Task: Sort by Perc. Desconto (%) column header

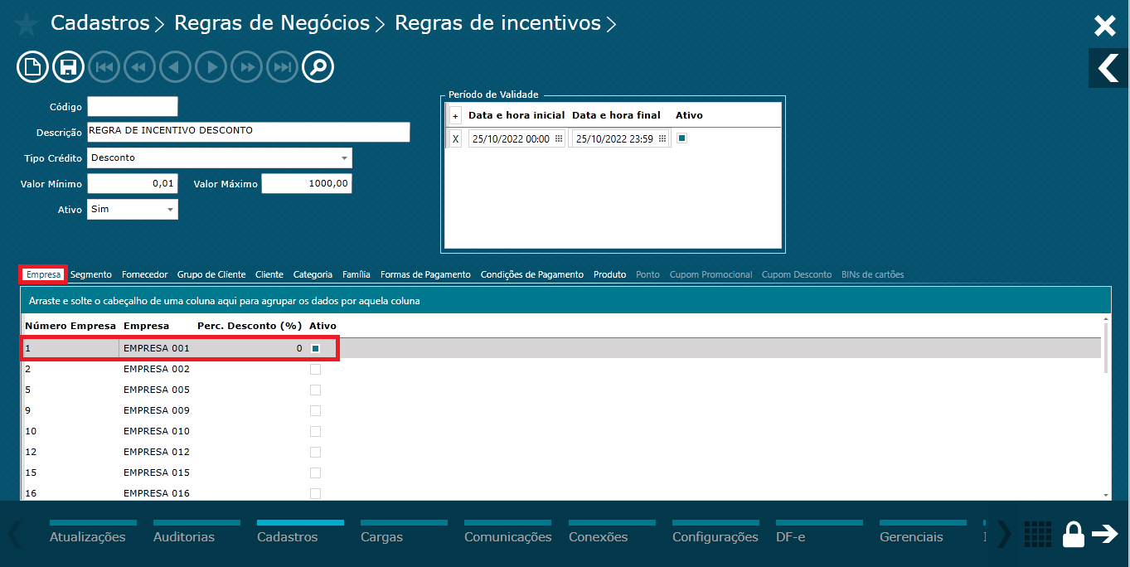Action: click(250, 326)
